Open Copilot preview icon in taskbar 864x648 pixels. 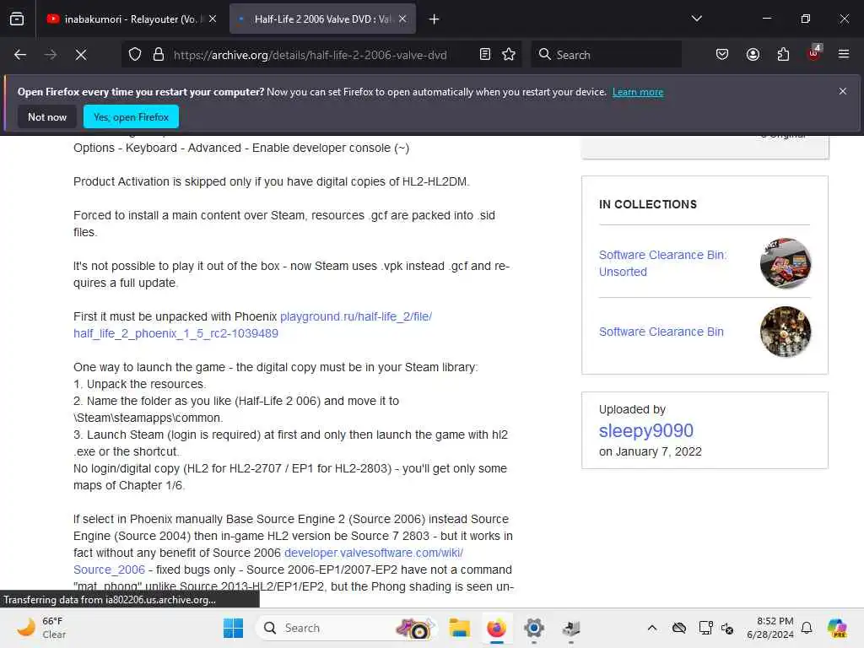837,628
